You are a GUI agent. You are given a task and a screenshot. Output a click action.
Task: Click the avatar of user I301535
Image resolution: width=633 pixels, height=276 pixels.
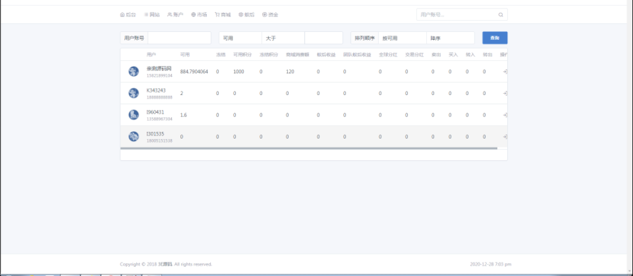[x=134, y=136]
